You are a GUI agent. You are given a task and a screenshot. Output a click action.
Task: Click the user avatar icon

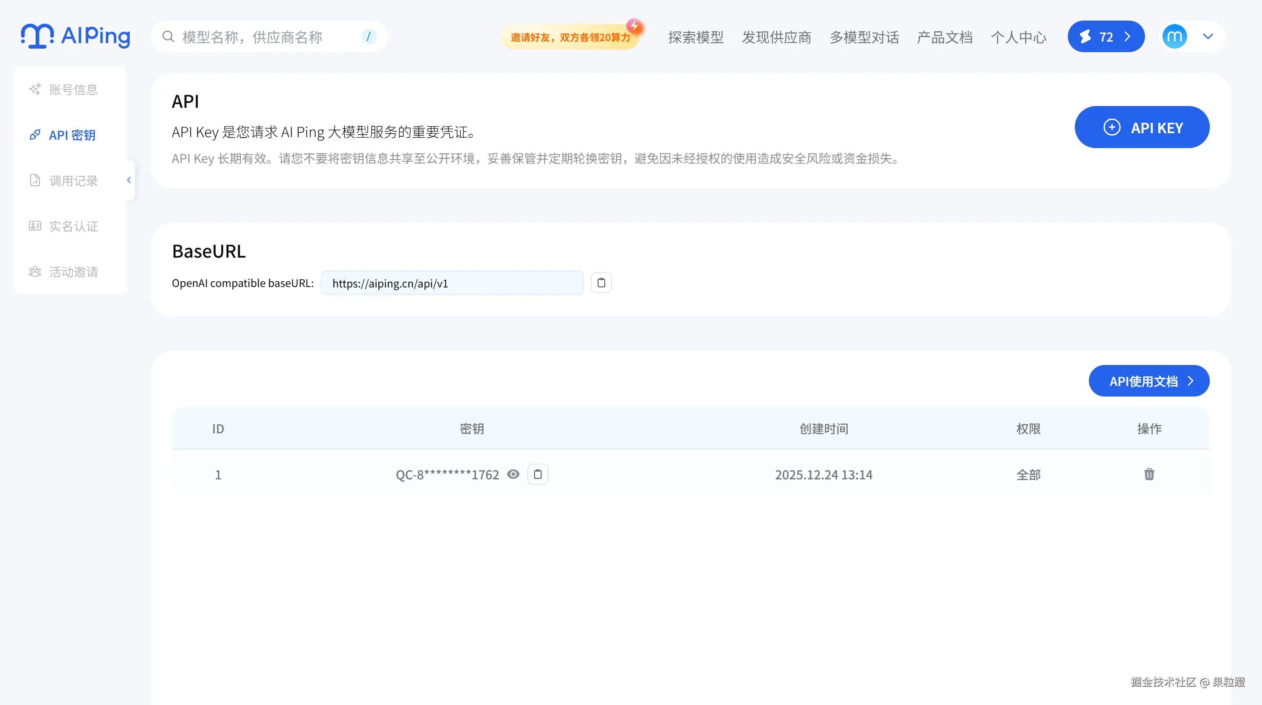1174,37
